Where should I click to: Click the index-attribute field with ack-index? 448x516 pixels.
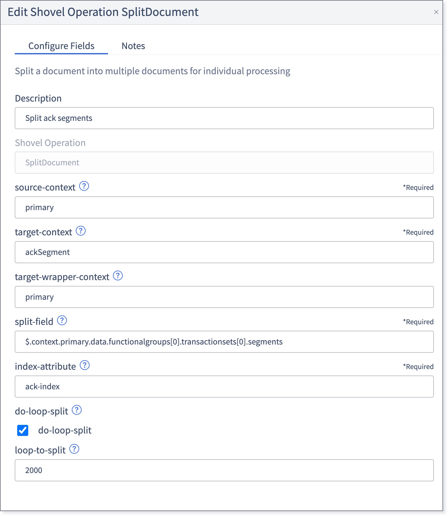coord(224,387)
